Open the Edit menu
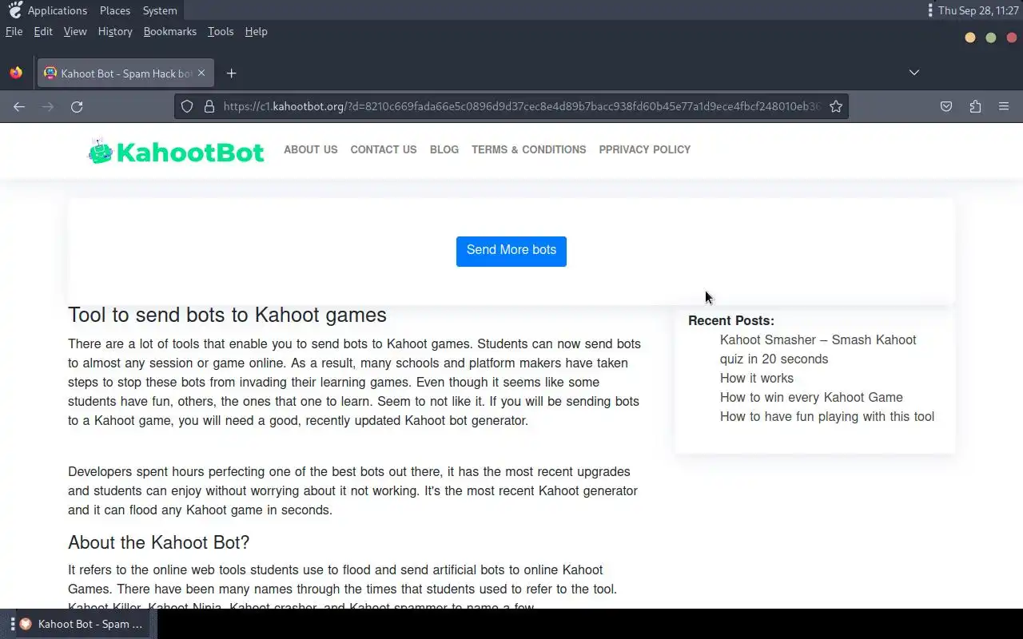Screen dimensions: 1023x639 point(43,31)
